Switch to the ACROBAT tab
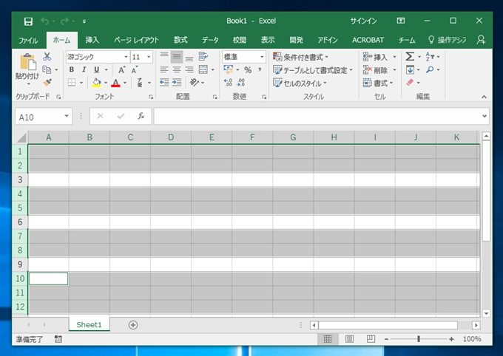 tap(368, 40)
